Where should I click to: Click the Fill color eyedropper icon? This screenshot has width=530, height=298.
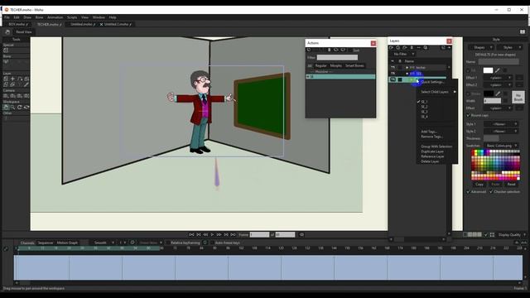coord(497,70)
